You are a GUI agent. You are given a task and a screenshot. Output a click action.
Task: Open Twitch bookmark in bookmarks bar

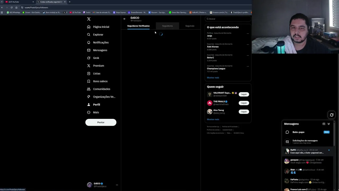(87, 12)
